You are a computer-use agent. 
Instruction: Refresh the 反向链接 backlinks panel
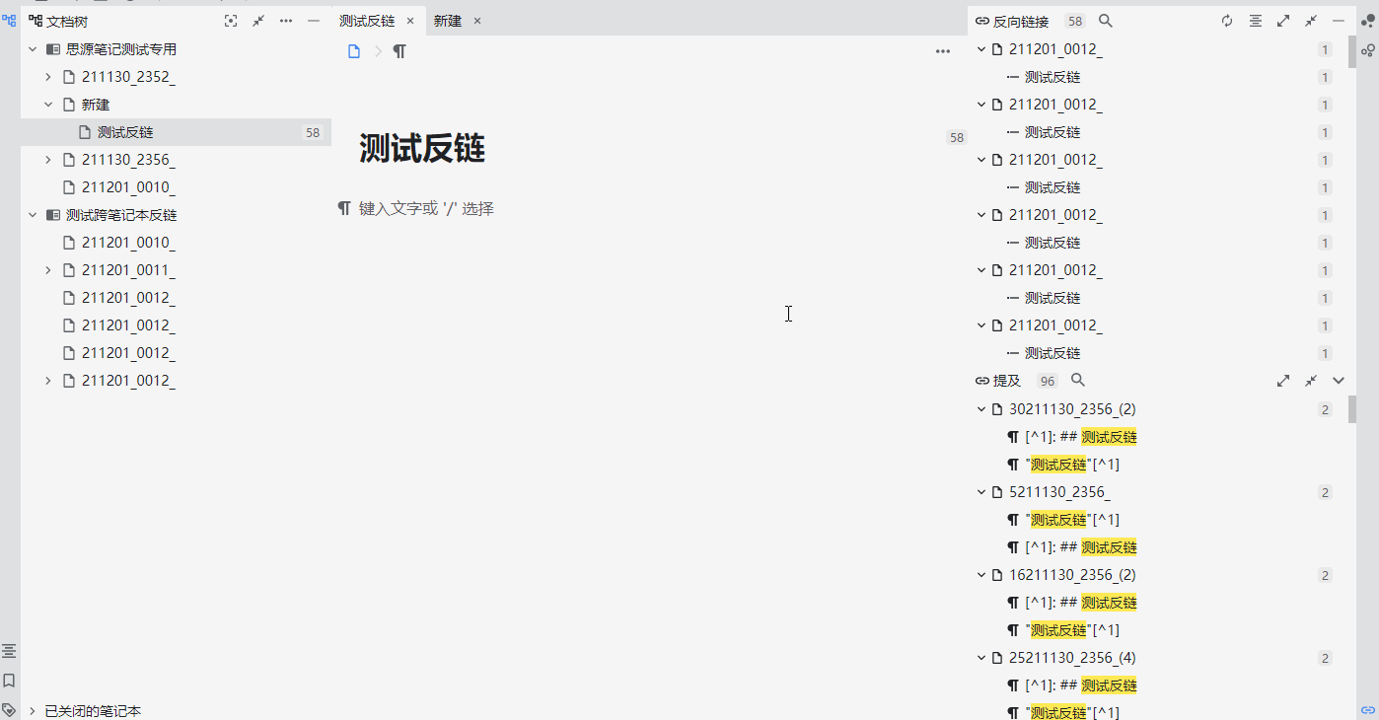click(1226, 20)
